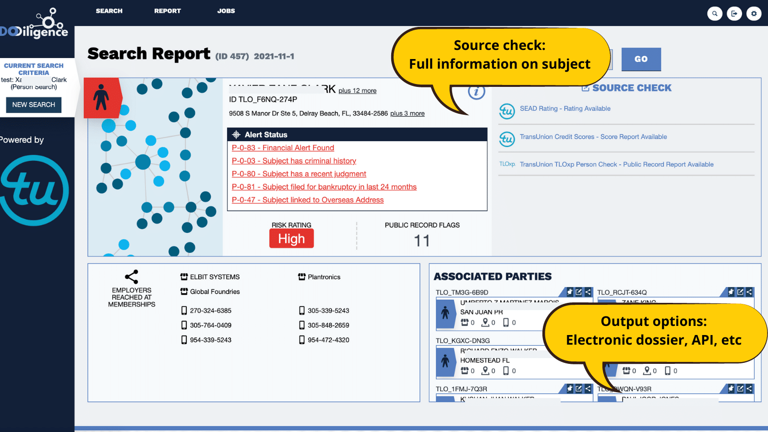Pin the TLO_1FMJ-7Q3R associated party

[570, 388]
